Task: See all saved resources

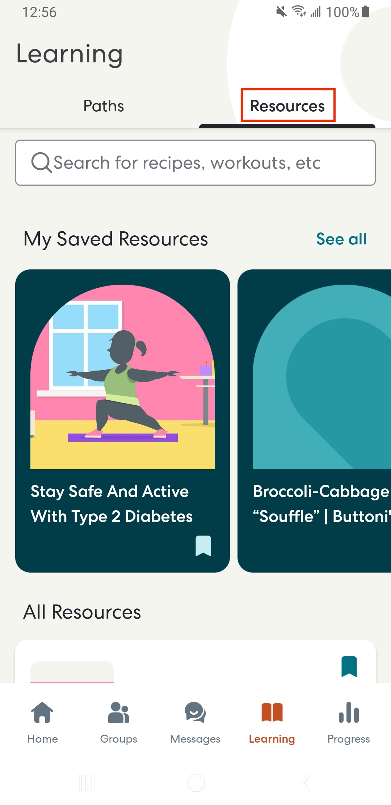Action: click(341, 239)
